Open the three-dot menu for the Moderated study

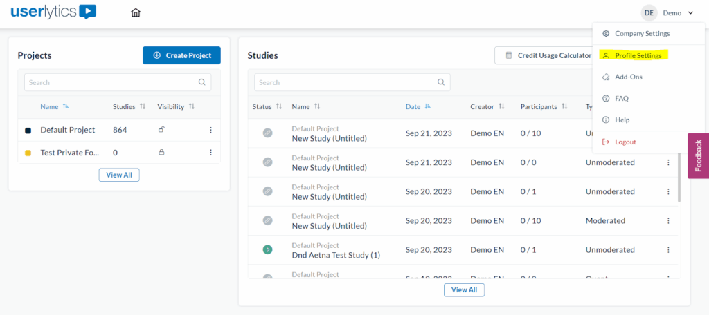[668, 221]
